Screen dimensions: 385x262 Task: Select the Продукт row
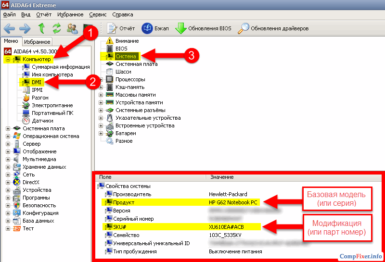(181, 202)
